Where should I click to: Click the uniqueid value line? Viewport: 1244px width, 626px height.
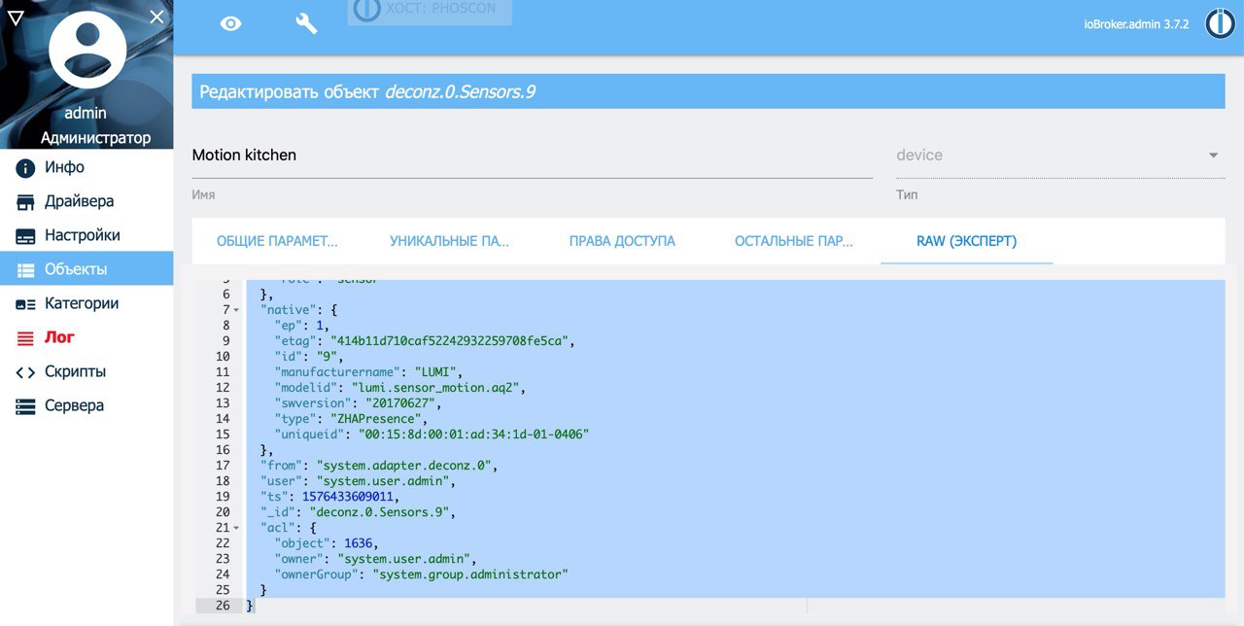(x=432, y=435)
